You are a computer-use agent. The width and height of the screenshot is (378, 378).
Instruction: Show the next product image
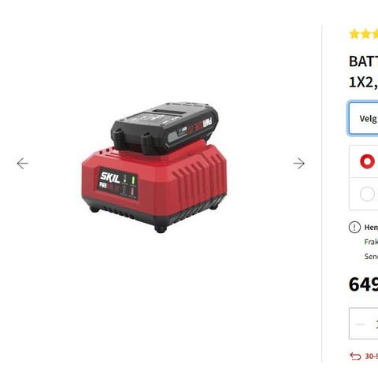(x=299, y=164)
